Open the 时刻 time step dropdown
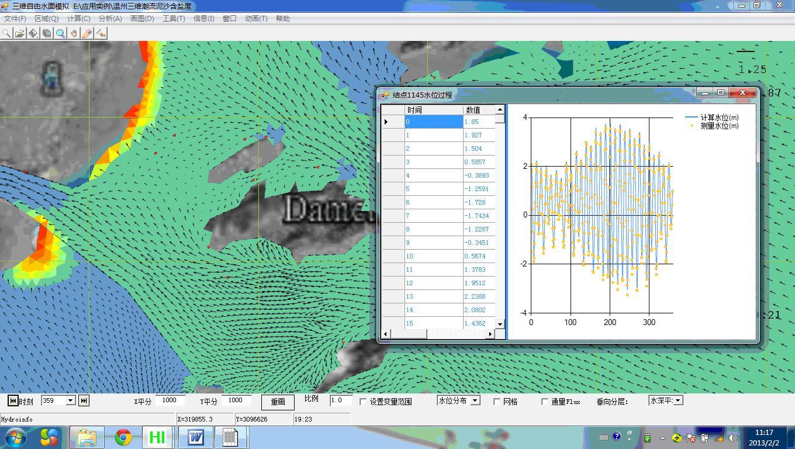Viewport: 795px width, 449px height. point(71,400)
